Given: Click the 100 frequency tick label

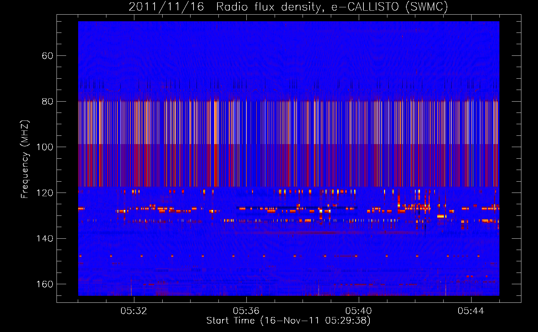Looking at the screenshot, I should click(45, 147).
